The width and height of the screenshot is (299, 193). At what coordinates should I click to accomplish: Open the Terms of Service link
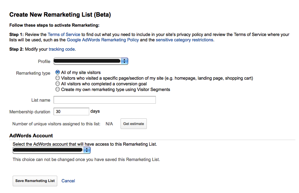[64, 34]
